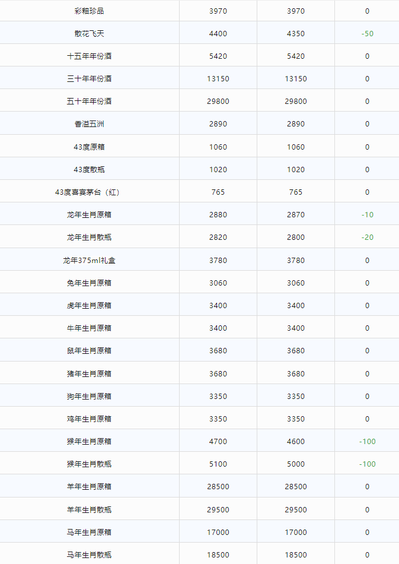The height and width of the screenshot is (564, 399).
Task: Click the second 3970 price of 彩釉珍品
Action: click(296, 11)
